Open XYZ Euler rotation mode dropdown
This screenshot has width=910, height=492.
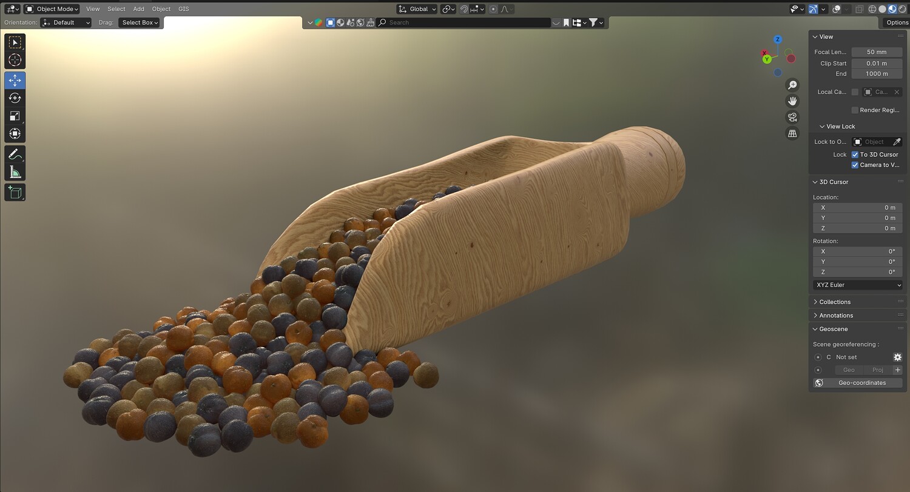(858, 285)
